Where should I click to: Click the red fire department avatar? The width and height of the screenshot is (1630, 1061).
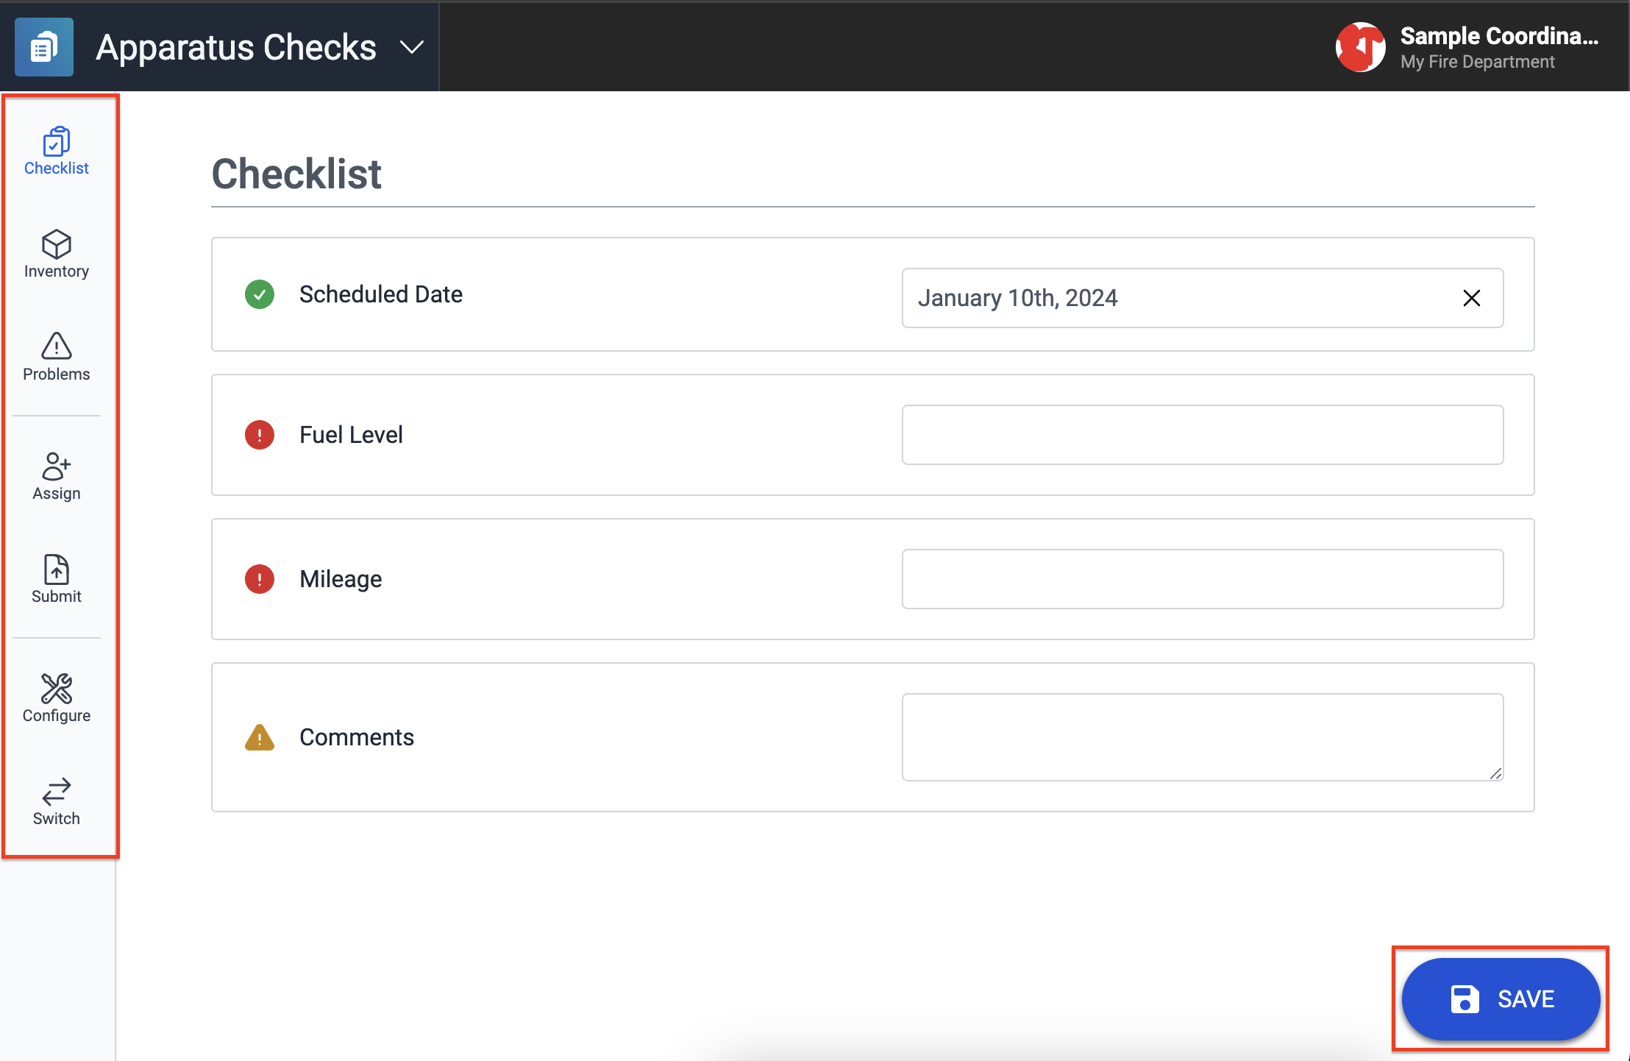click(1360, 47)
